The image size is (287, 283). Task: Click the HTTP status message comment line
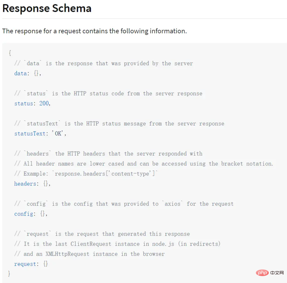click(x=119, y=123)
